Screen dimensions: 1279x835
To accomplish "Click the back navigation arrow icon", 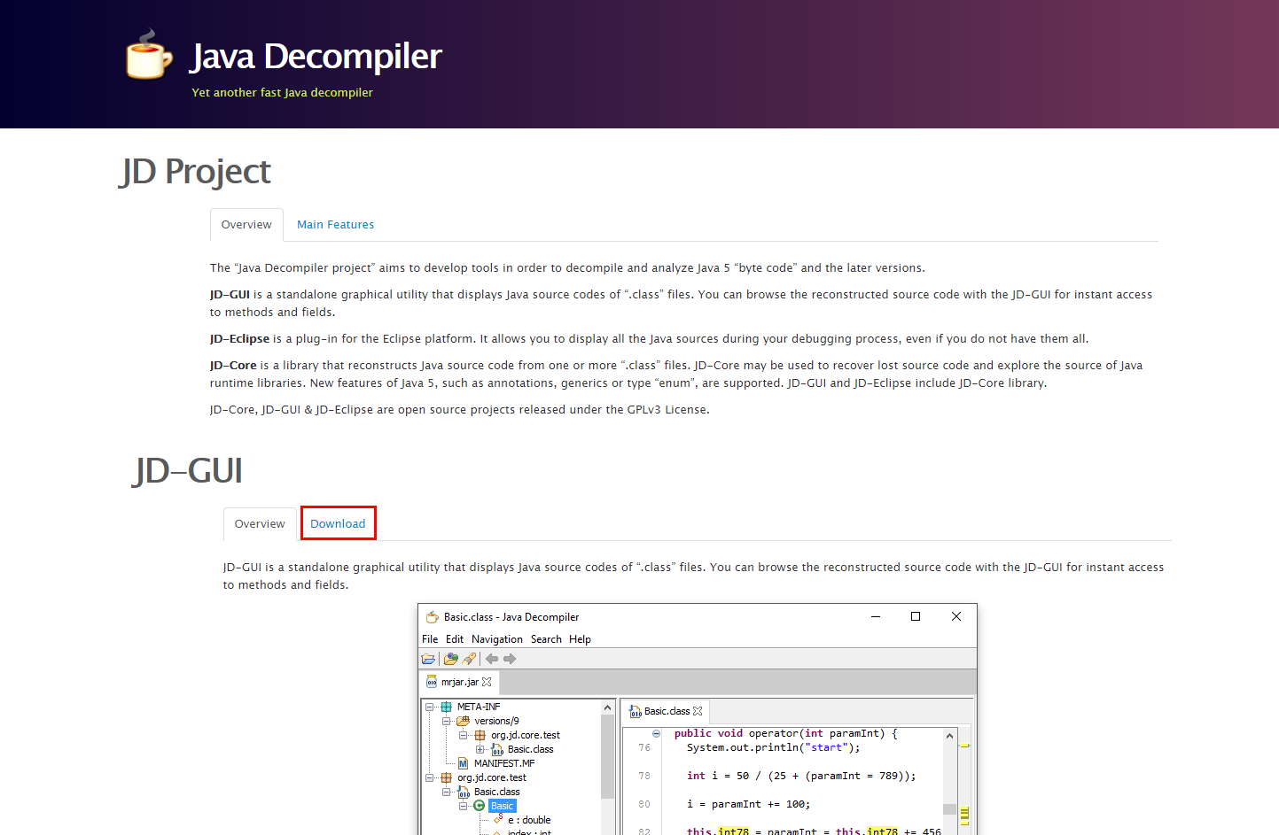I will tap(492, 659).
